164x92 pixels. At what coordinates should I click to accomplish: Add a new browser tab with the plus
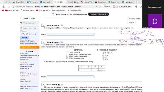click(x=137, y=2)
